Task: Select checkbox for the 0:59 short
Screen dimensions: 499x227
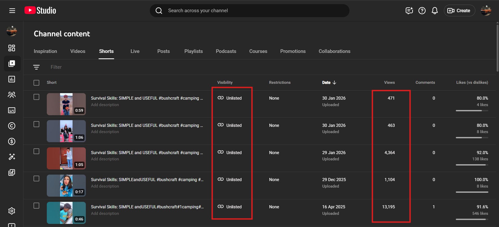Action: [x=36, y=97]
